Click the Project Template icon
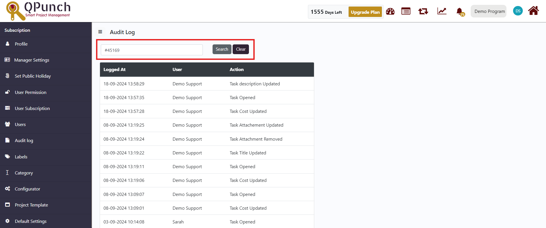Viewport: 546px width, 228px height. 7,205
